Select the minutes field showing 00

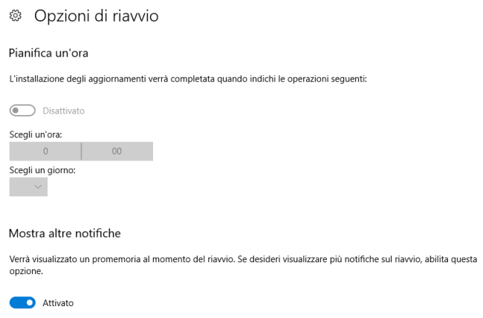117,152
